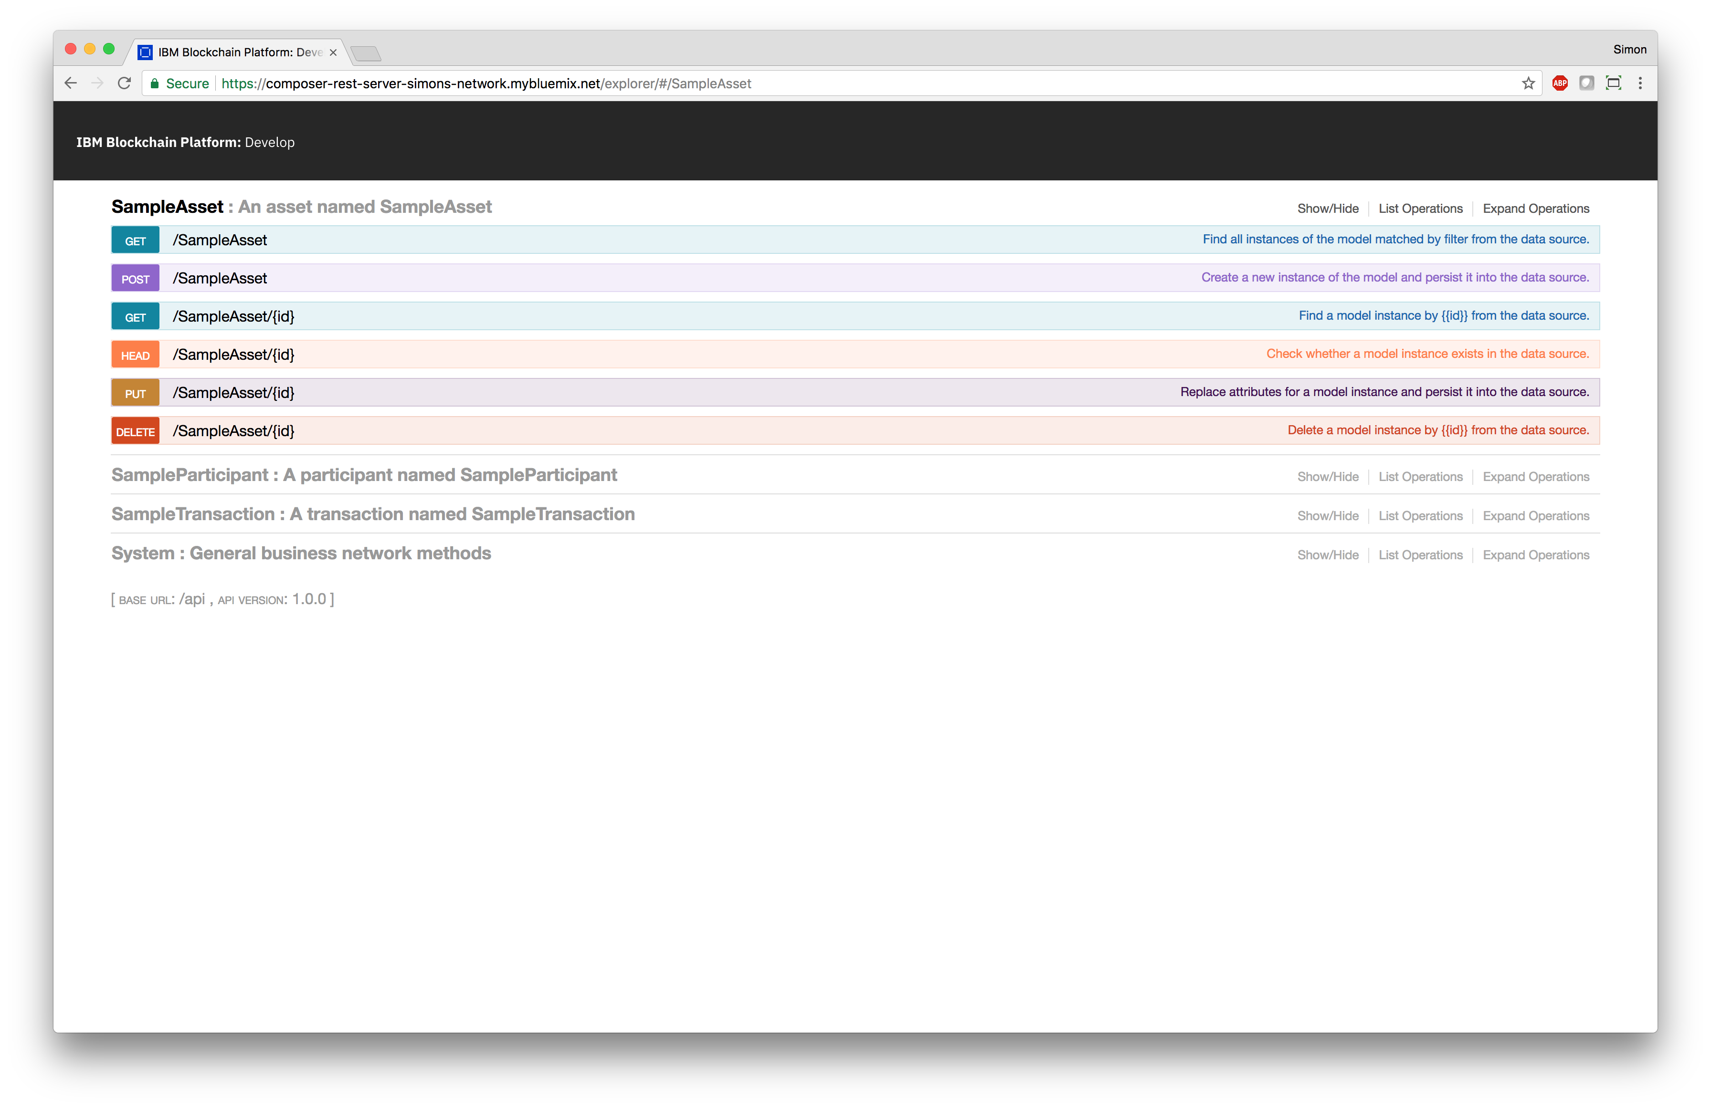1711x1109 pixels.
Task: Open a new browser tab
Action: click(x=366, y=53)
